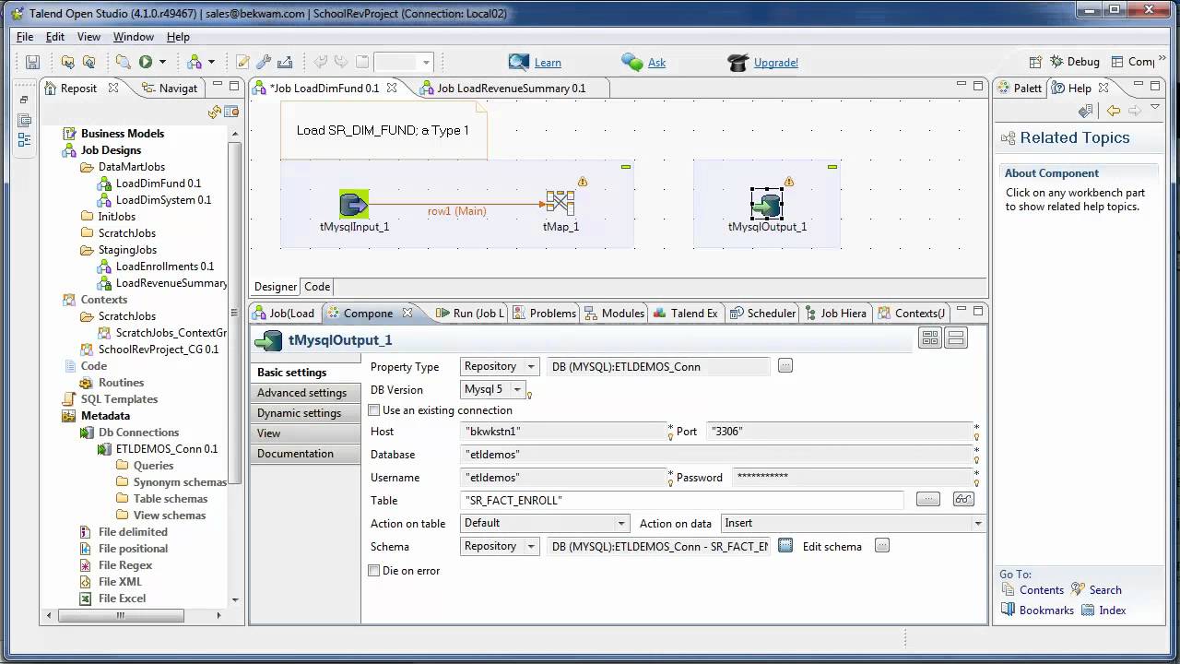
Task: Click the Edit schema ellipsis button
Action: [x=882, y=546]
